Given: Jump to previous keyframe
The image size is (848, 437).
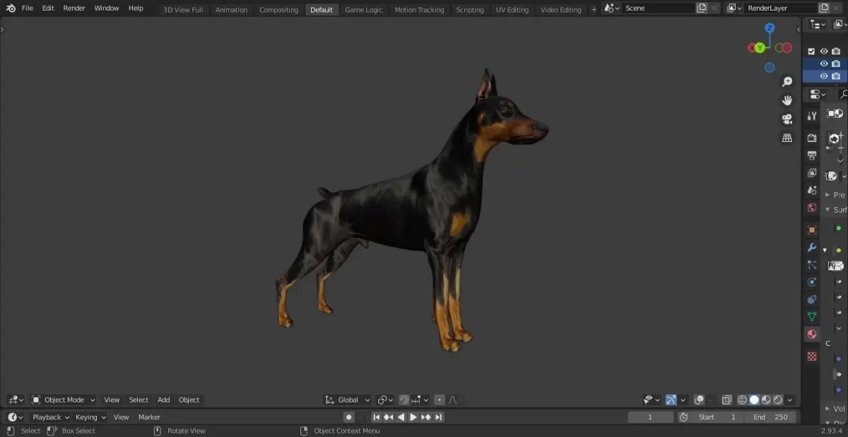Looking at the screenshot, I should pyautogui.click(x=389, y=417).
